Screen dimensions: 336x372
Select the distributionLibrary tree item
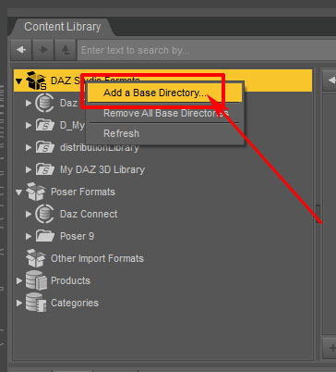[100, 147]
